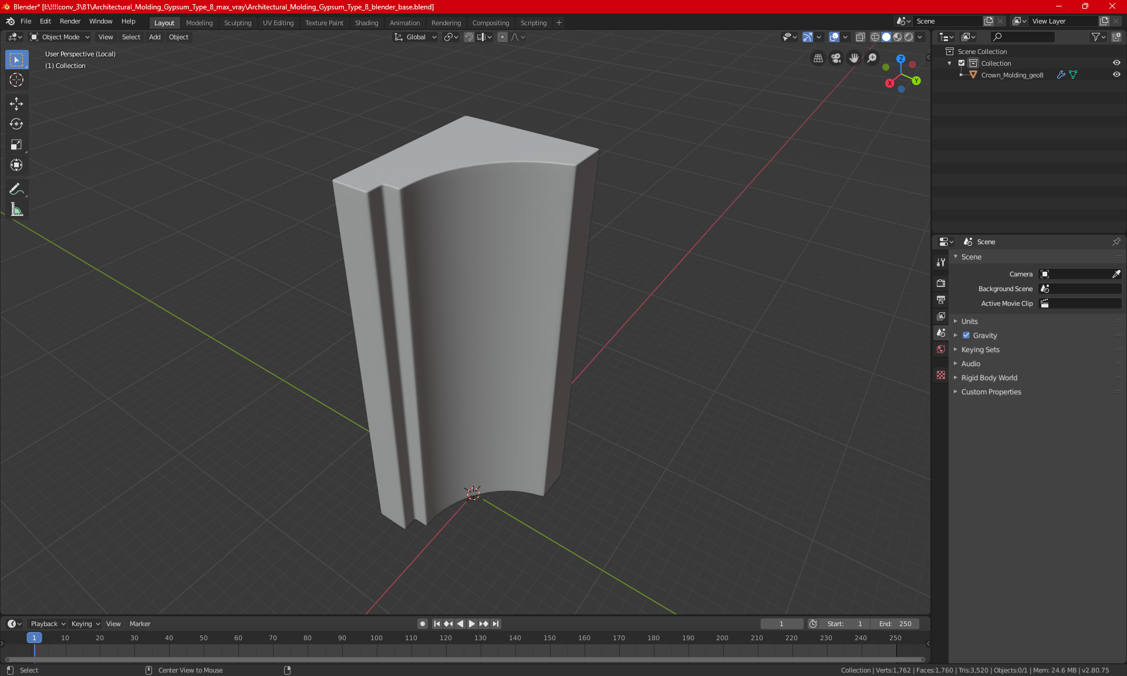The height and width of the screenshot is (676, 1127).
Task: Switch to the Modeling workspace tab
Action: click(199, 23)
